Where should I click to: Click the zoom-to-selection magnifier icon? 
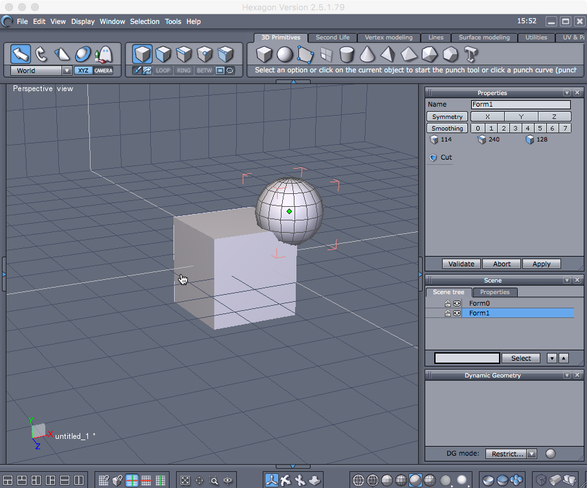(214, 480)
